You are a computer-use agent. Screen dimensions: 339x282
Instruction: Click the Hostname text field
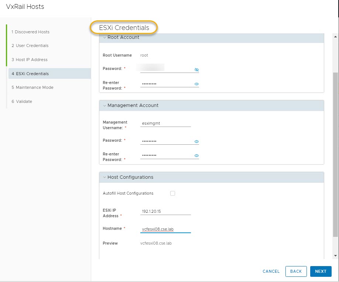[x=165, y=229]
